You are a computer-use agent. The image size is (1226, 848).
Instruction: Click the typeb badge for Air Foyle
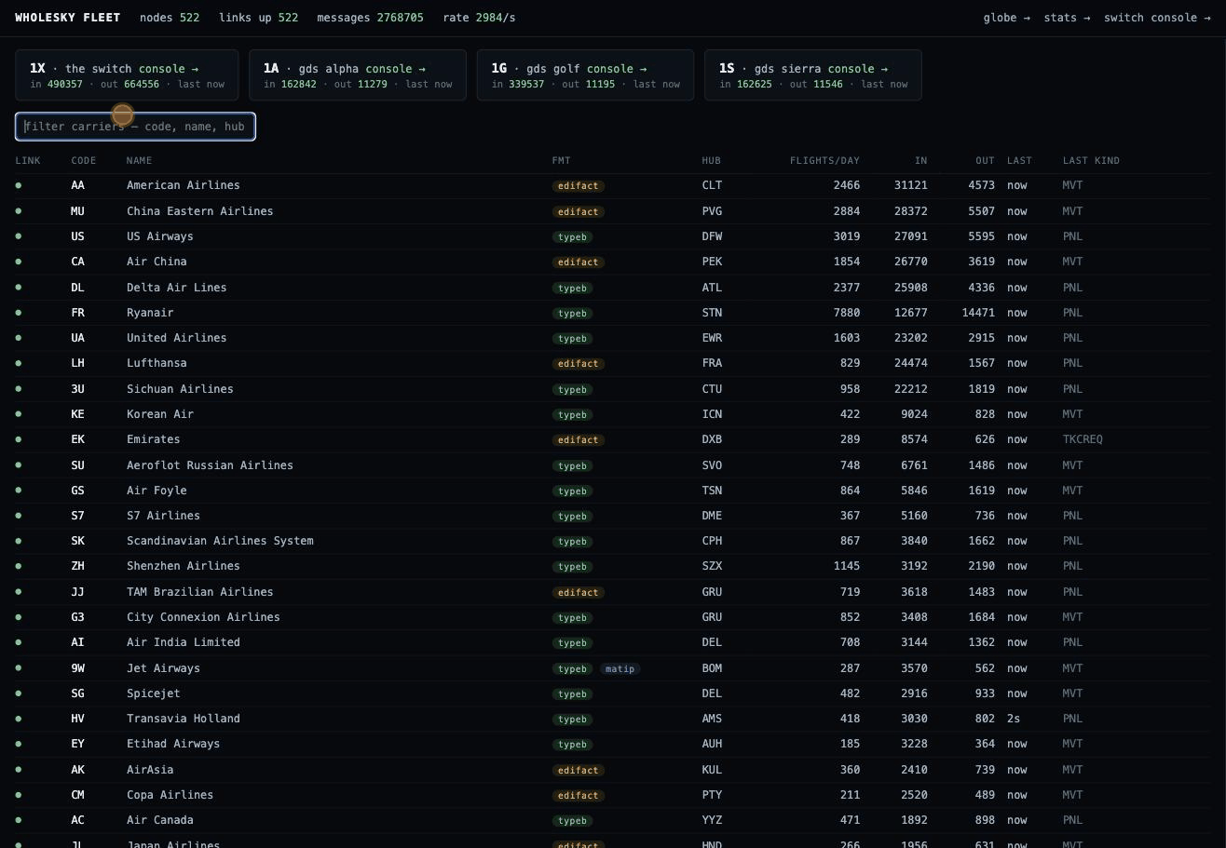tap(572, 491)
